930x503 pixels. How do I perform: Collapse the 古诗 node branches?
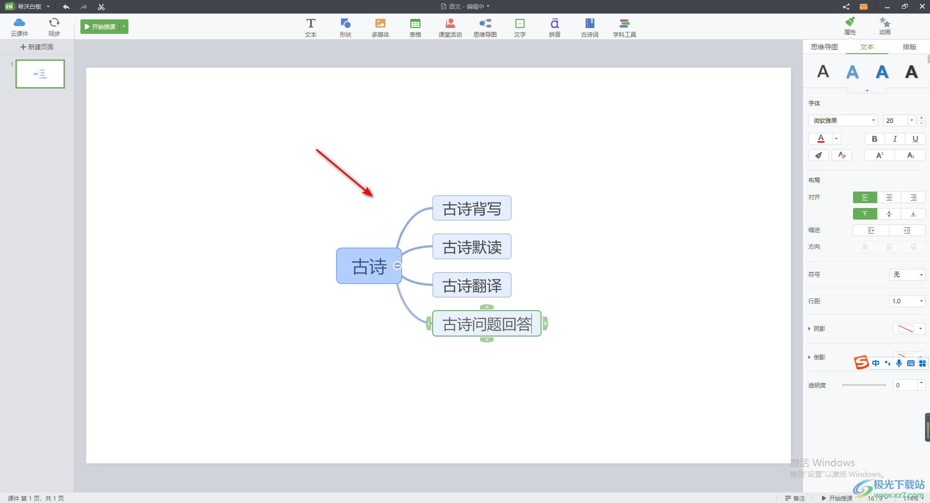397,266
